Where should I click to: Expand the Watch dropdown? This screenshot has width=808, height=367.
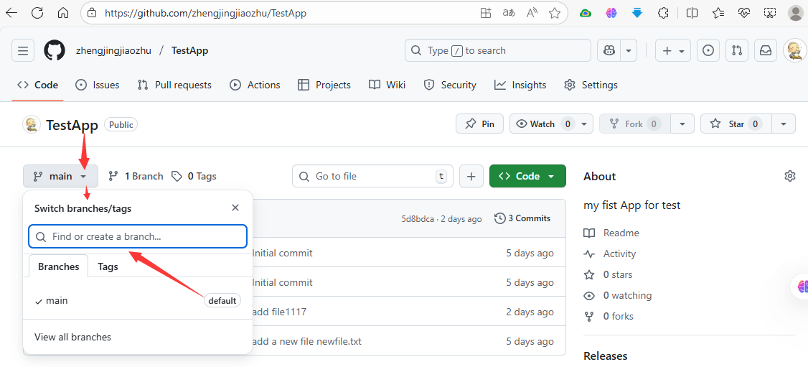pos(584,124)
